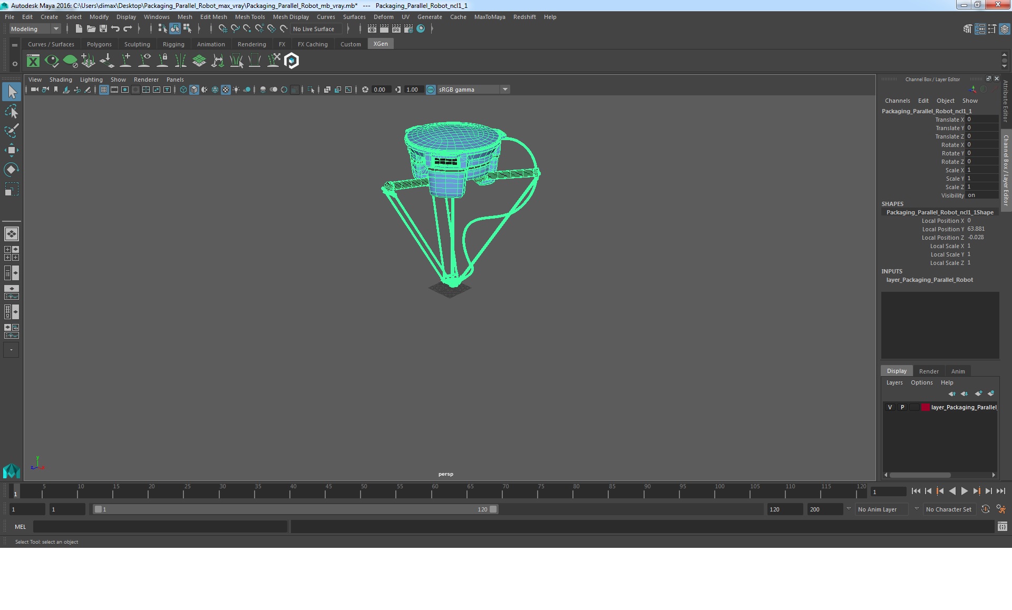This screenshot has width=1012, height=610.
Task: Go to the start of playback range
Action: (916, 491)
